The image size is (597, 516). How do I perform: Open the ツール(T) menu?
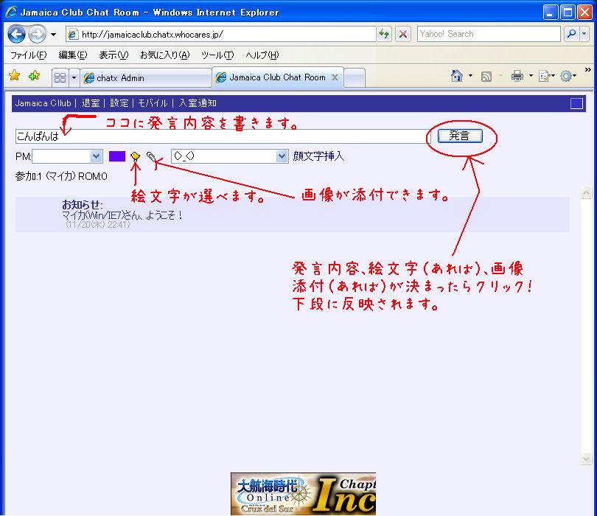tap(217, 55)
